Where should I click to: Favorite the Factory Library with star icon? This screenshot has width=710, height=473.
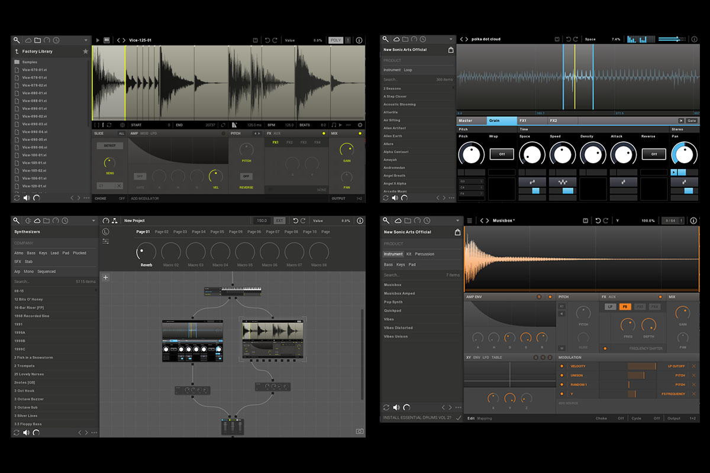pos(86,51)
